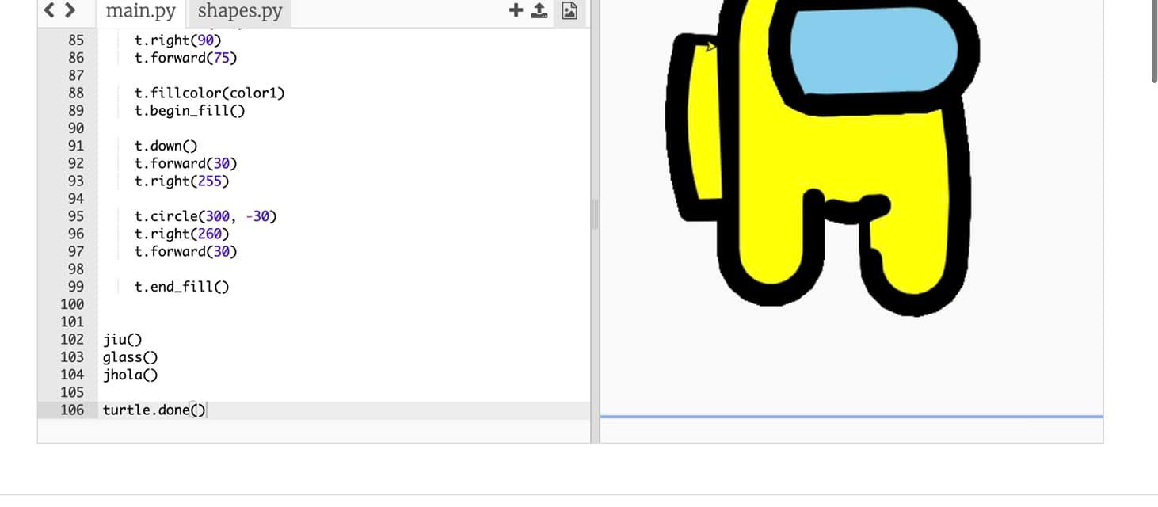1158x507 pixels.
Task: Click line number 88 in the gutter
Action: point(75,93)
